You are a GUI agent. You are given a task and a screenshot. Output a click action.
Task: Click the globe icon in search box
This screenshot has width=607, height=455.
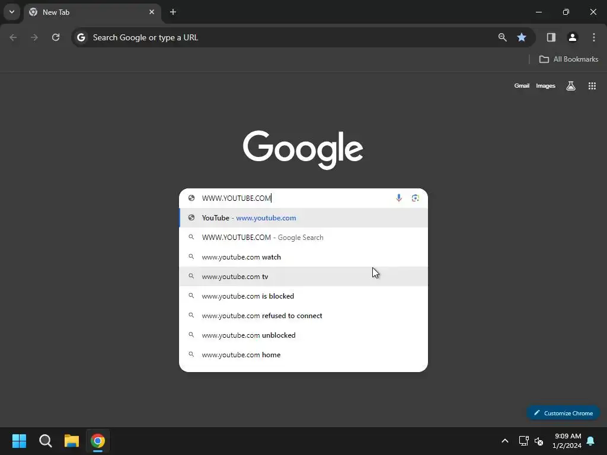click(x=191, y=198)
